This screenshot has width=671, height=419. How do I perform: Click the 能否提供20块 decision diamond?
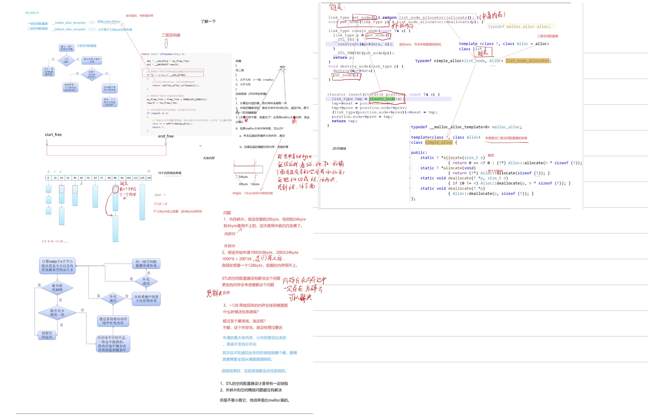(x=57, y=287)
